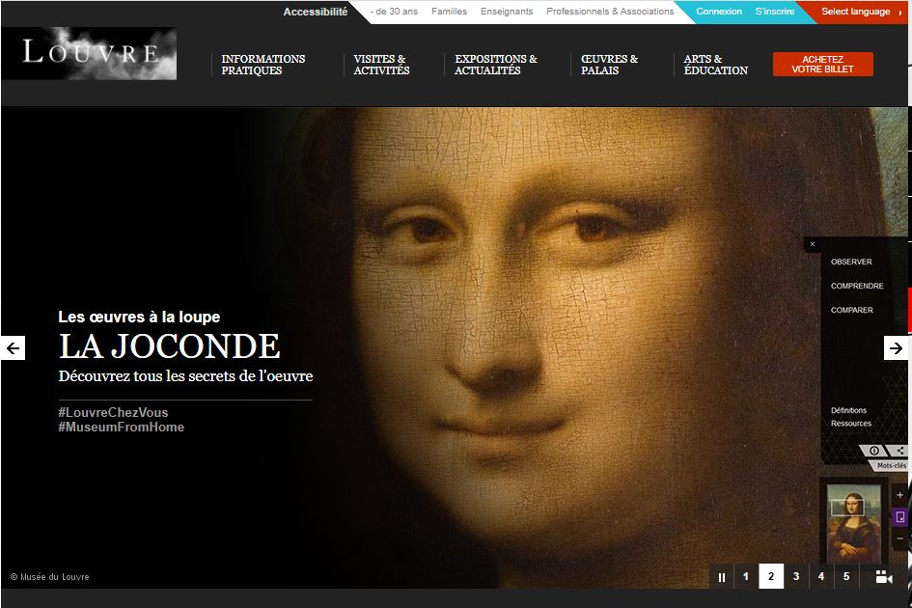Image resolution: width=912 pixels, height=608 pixels.
Task: Close the side panel with X
Action: 813,245
